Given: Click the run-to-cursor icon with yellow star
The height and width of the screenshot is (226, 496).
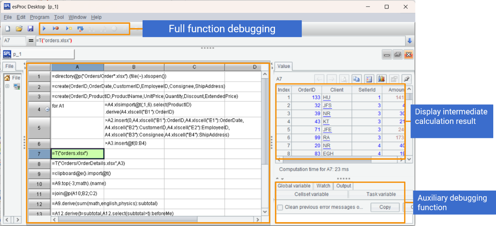Looking at the screenshot, I should point(68,28).
